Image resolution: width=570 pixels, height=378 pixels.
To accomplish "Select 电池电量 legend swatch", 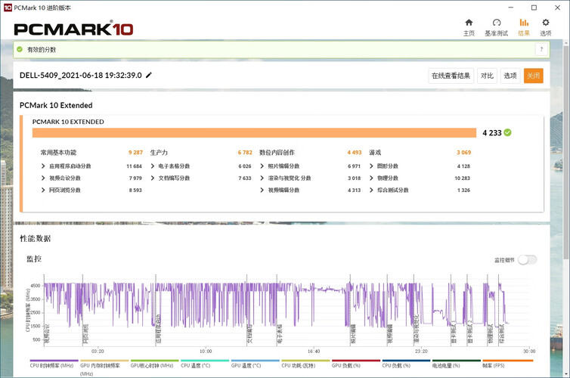I will click(x=456, y=361).
